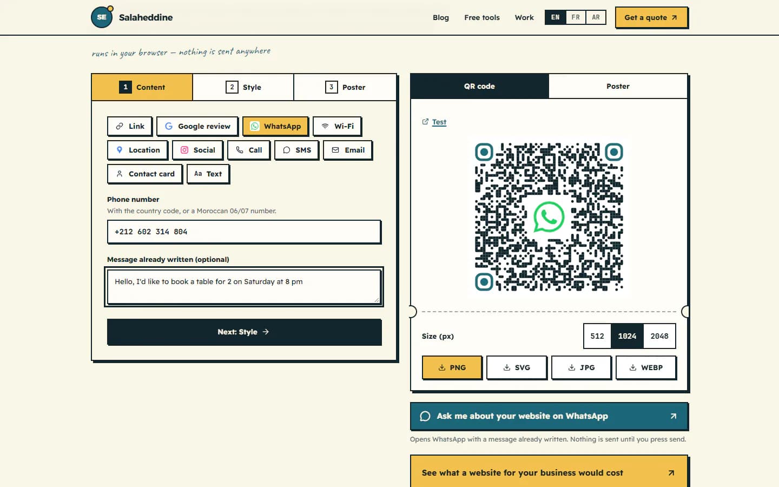Select the Contact card type
Image resolution: width=779 pixels, height=487 pixels.
coord(145,174)
